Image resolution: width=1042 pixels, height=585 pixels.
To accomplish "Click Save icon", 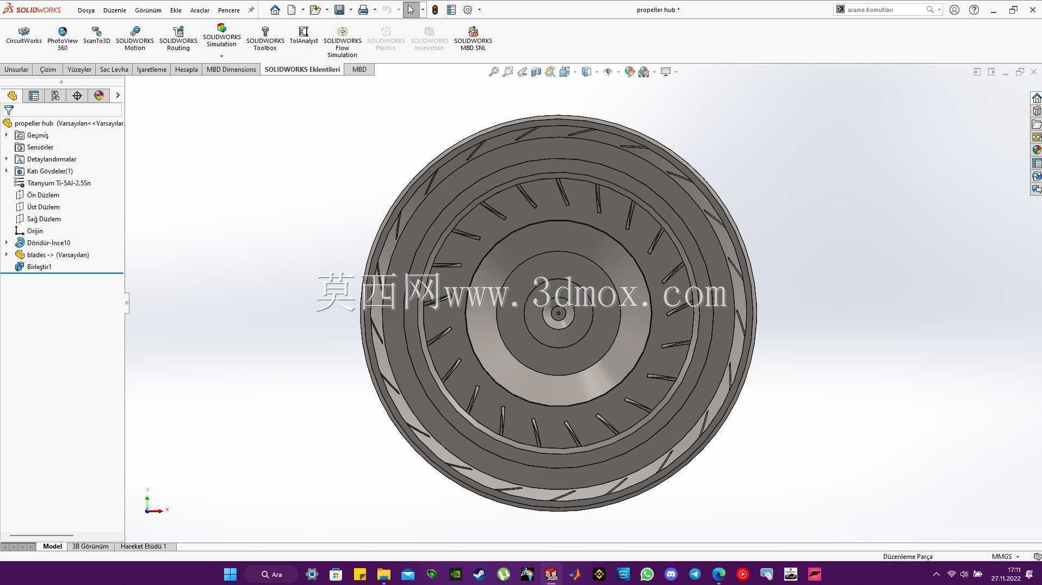I will pos(339,10).
